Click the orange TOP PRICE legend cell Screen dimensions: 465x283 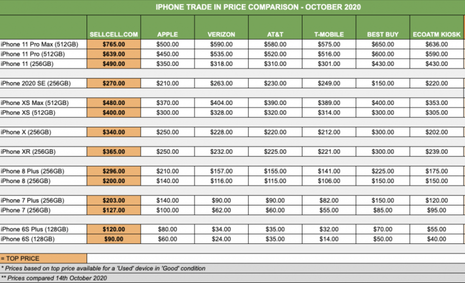(x=43, y=258)
